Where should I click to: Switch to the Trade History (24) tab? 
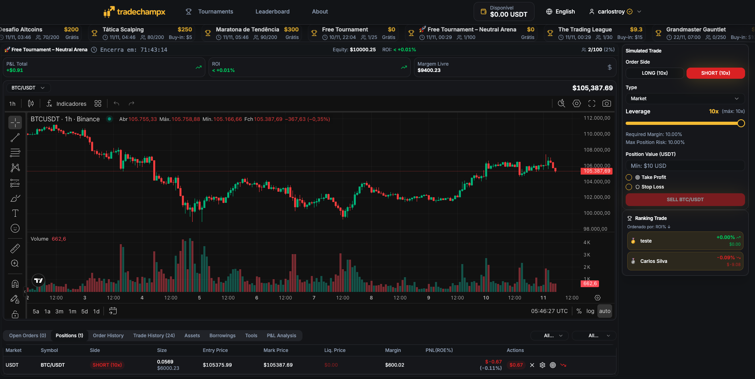pyautogui.click(x=154, y=335)
